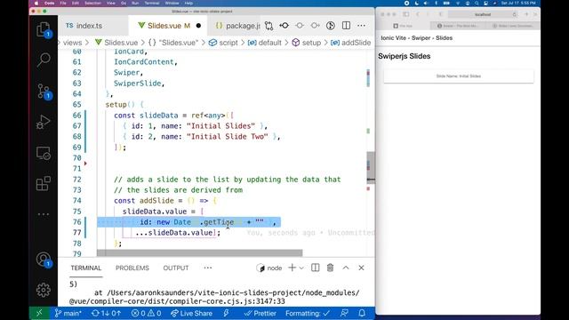Click Formatting status indicator
The height and width of the screenshot is (320, 569).
point(308,313)
